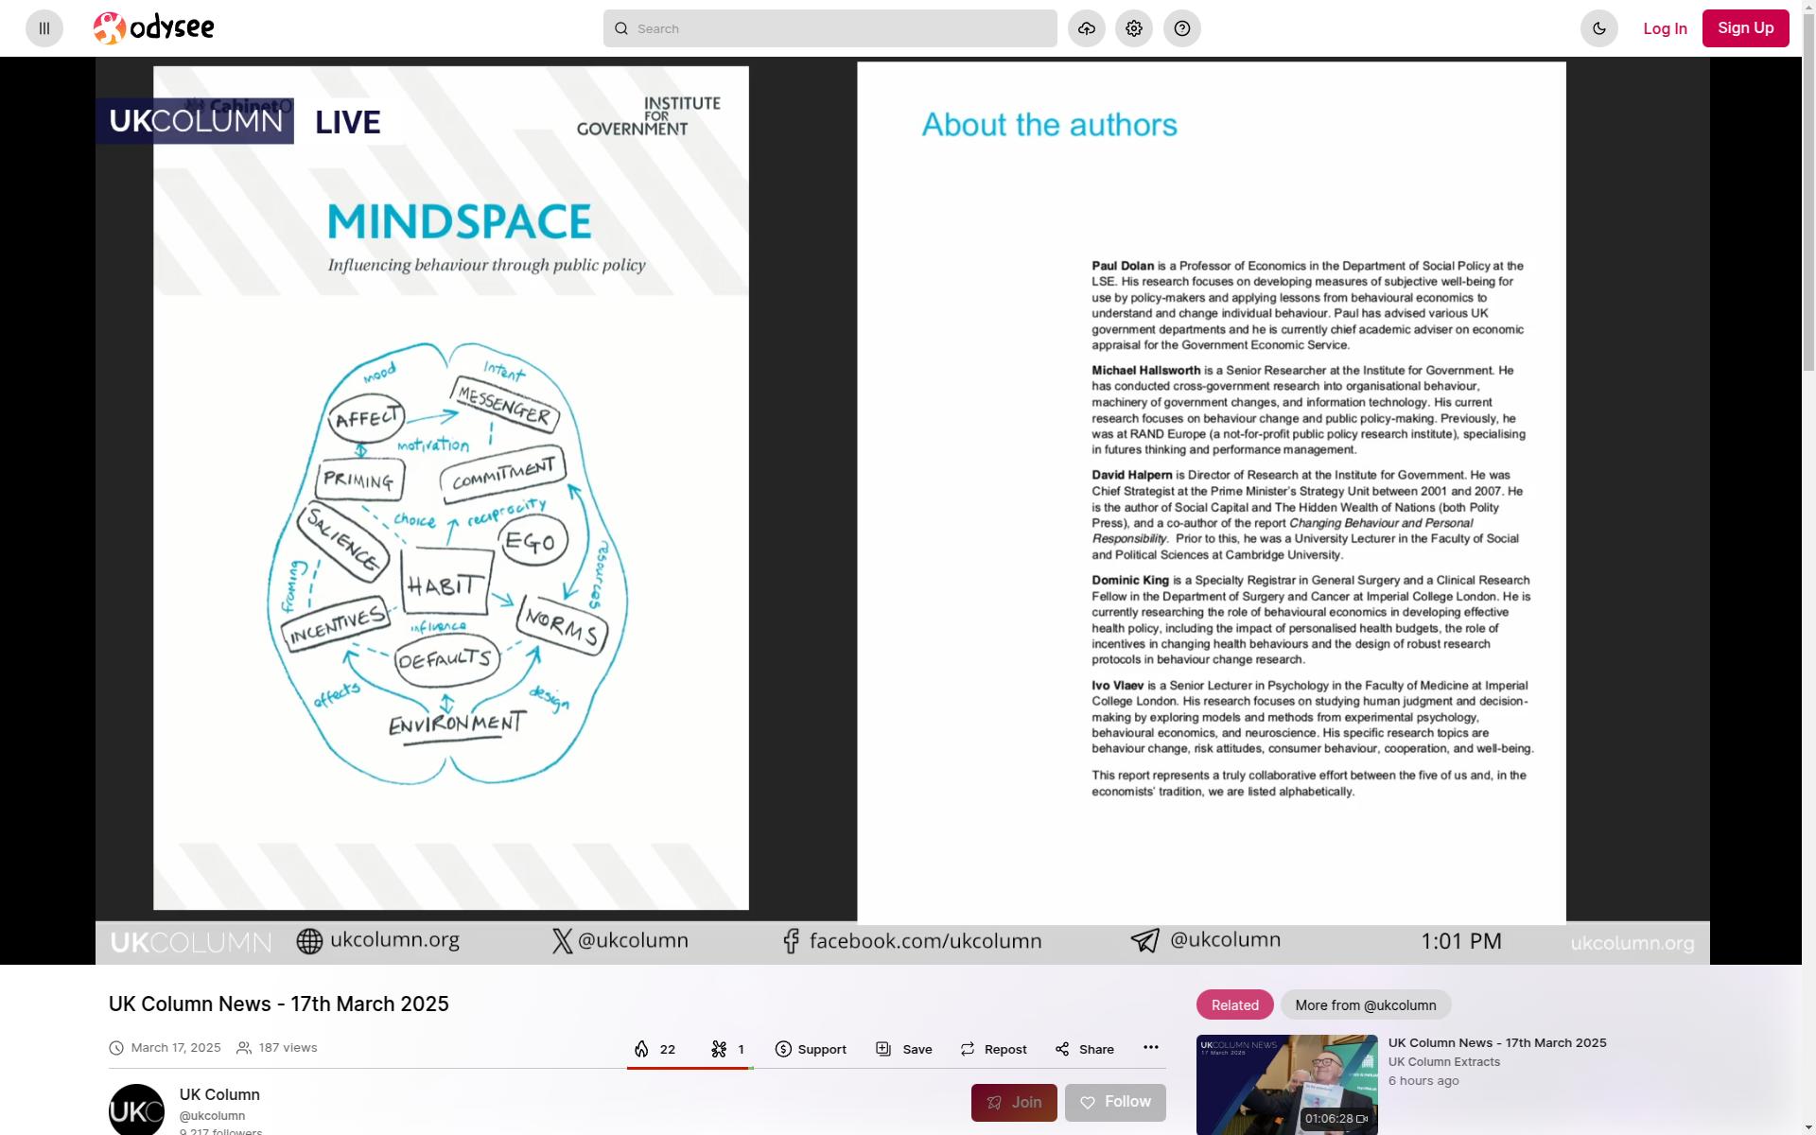Open the sidebar menu hamburger icon
The width and height of the screenshot is (1816, 1135).
point(44,28)
